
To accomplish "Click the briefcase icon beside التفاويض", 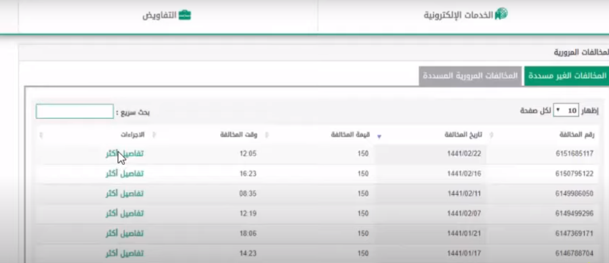I will [x=184, y=15].
